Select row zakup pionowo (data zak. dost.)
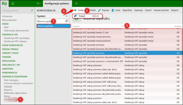The image size is (183, 105). (127, 69)
